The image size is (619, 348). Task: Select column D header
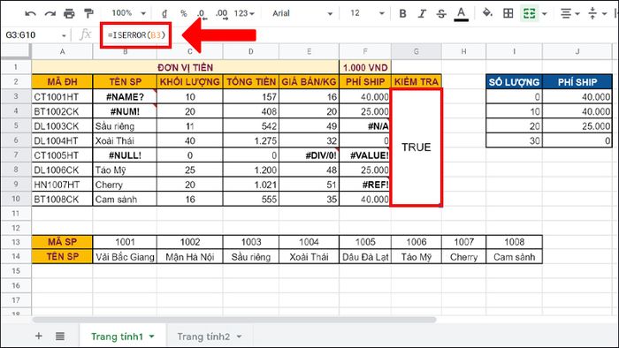click(250, 51)
